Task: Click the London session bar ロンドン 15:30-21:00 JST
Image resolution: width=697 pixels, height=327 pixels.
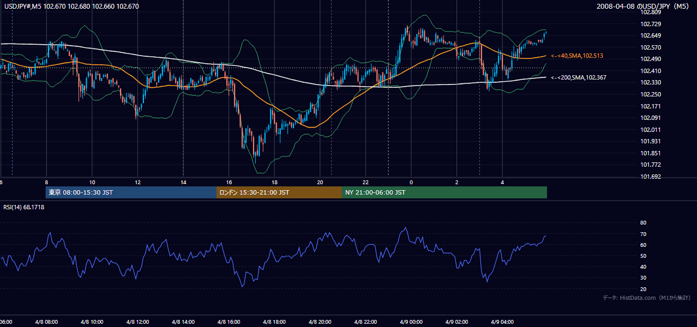Action: click(x=279, y=192)
